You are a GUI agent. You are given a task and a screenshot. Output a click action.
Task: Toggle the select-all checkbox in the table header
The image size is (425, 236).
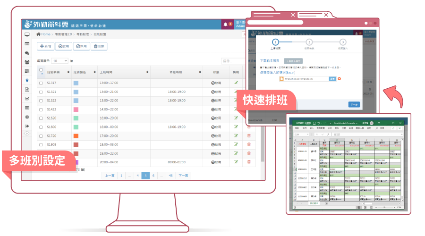pyautogui.click(x=41, y=70)
